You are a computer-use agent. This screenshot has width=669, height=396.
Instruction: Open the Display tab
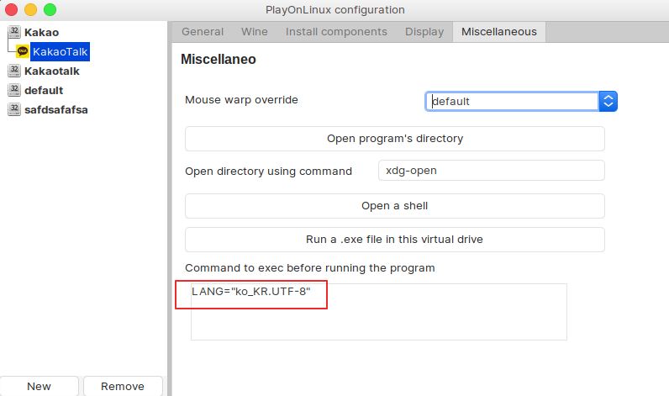pyautogui.click(x=424, y=32)
